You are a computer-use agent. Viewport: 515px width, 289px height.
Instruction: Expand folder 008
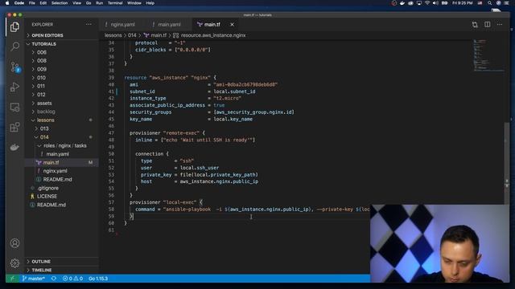(x=41, y=61)
